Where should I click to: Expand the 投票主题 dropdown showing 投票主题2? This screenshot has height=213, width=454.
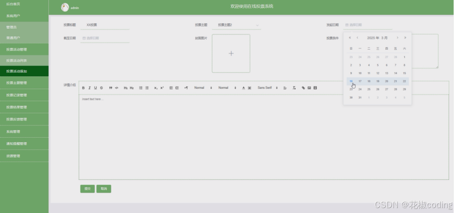coord(236,25)
